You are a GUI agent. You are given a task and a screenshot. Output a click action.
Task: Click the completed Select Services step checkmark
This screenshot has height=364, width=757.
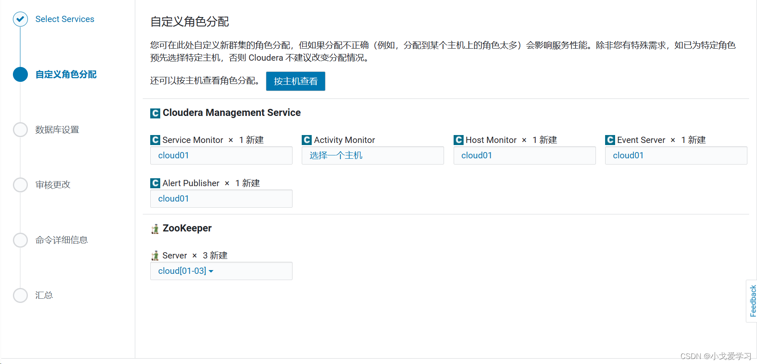[x=20, y=19]
